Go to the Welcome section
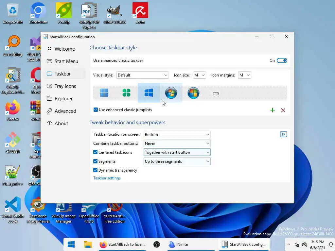The image size is (335, 251). (65, 49)
